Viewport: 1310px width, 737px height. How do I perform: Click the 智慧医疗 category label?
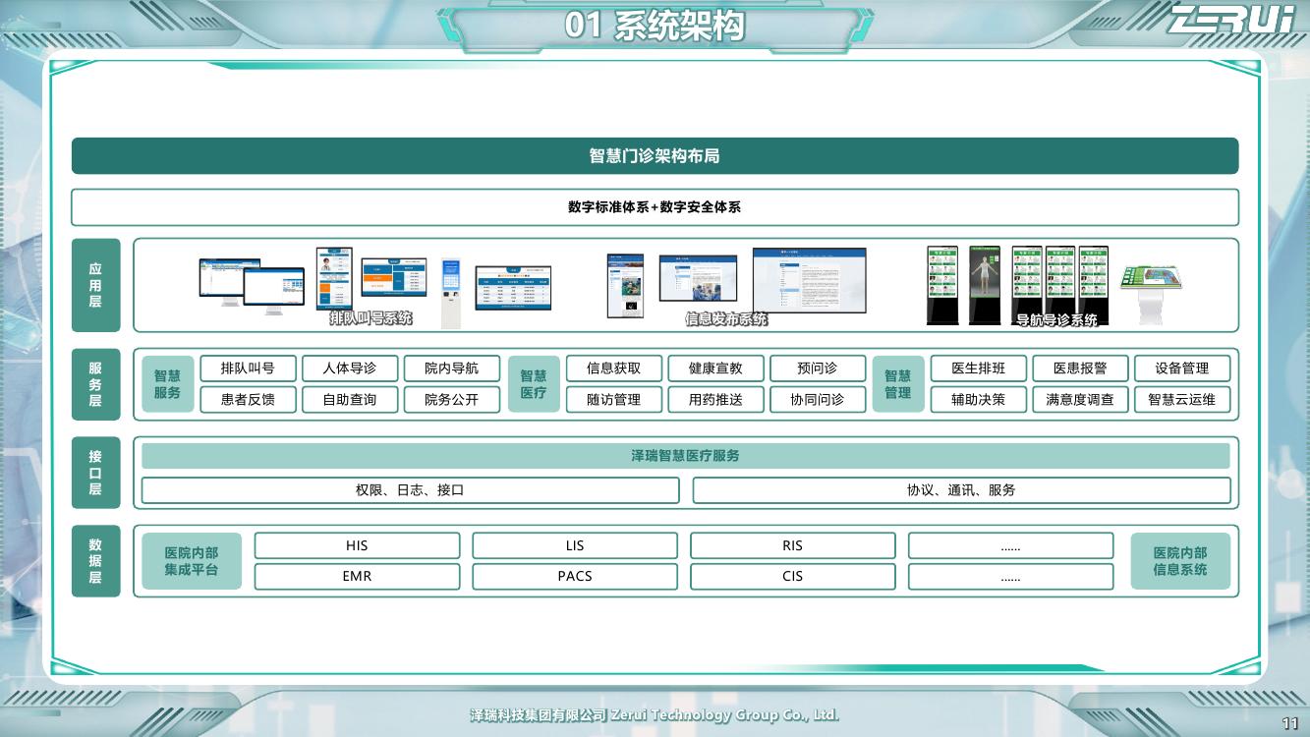pyautogui.click(x=534, y=384)
